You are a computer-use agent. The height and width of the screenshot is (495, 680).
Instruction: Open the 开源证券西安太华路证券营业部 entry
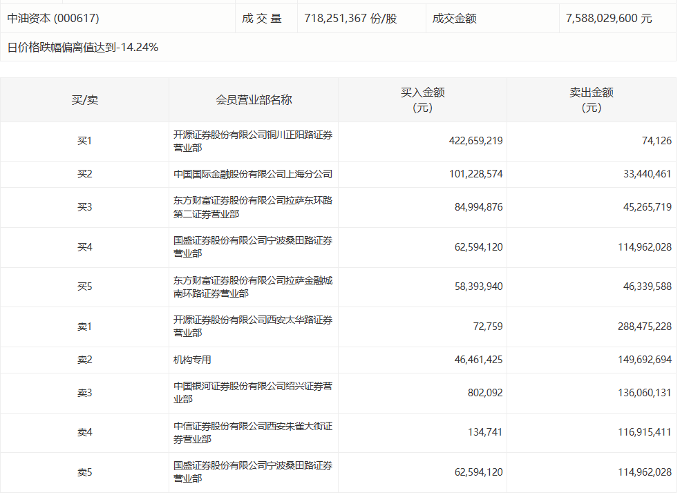point(252,327)
